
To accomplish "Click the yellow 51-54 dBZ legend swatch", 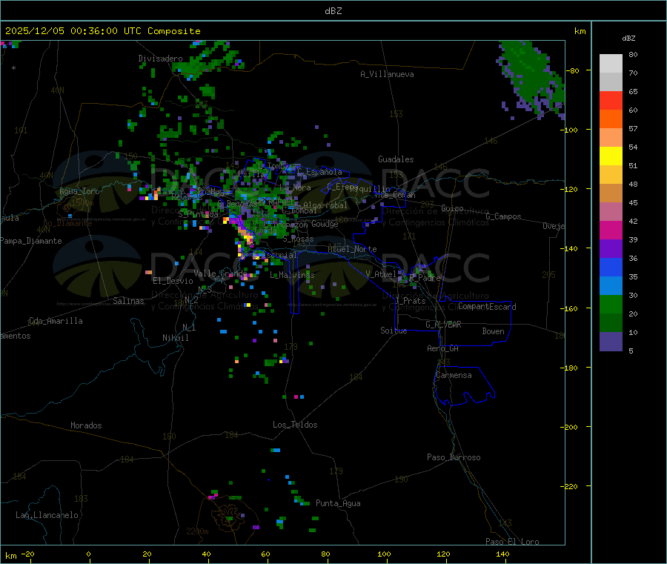I will tap(611, 156).
